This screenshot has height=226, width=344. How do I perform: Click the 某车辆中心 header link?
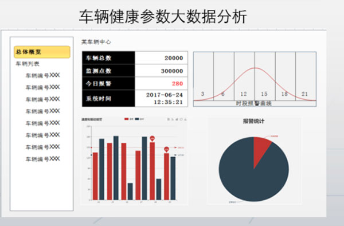(96, 42)
